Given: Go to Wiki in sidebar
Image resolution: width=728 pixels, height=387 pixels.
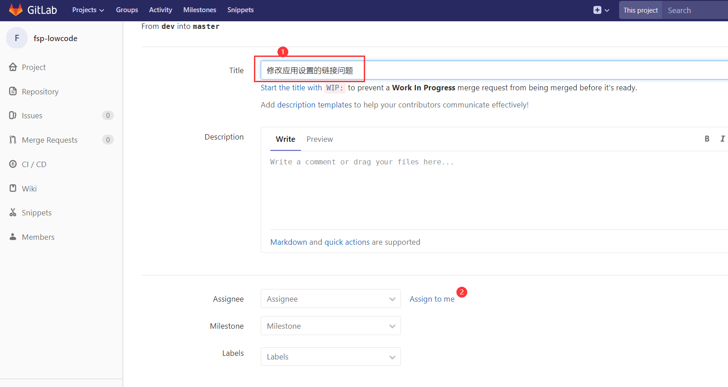Looking at the screenshot, I should pyautogui.click(x=29, y=188).
